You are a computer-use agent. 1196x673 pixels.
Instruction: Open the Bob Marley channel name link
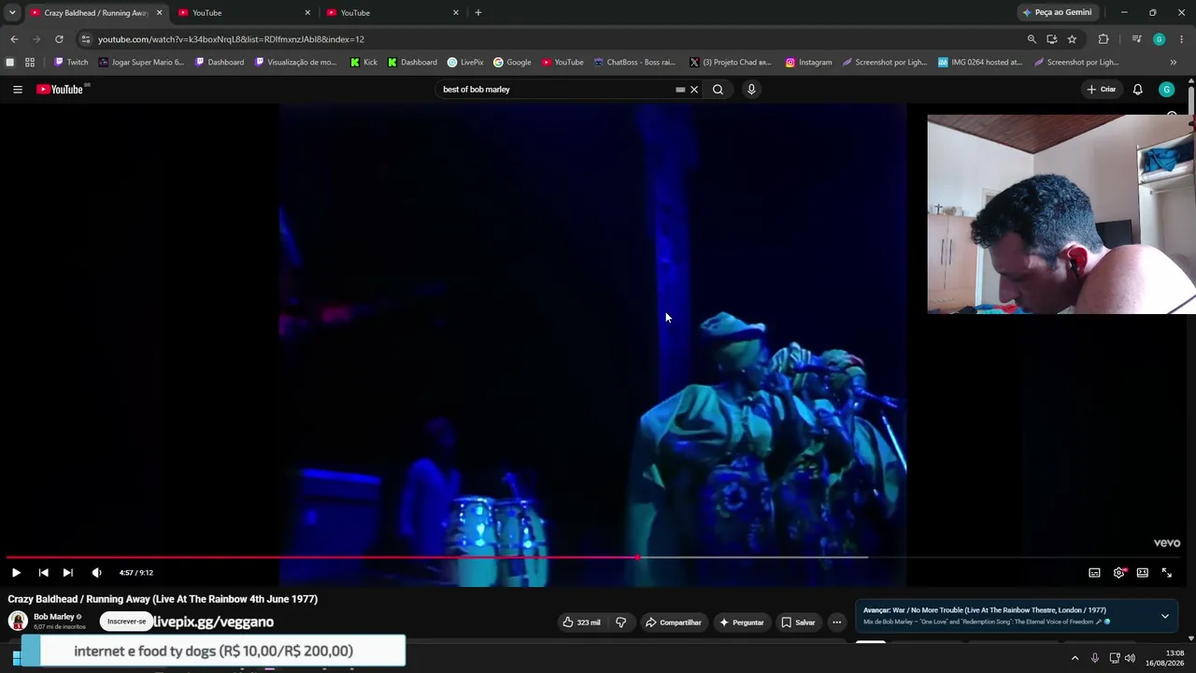point(54,617)
